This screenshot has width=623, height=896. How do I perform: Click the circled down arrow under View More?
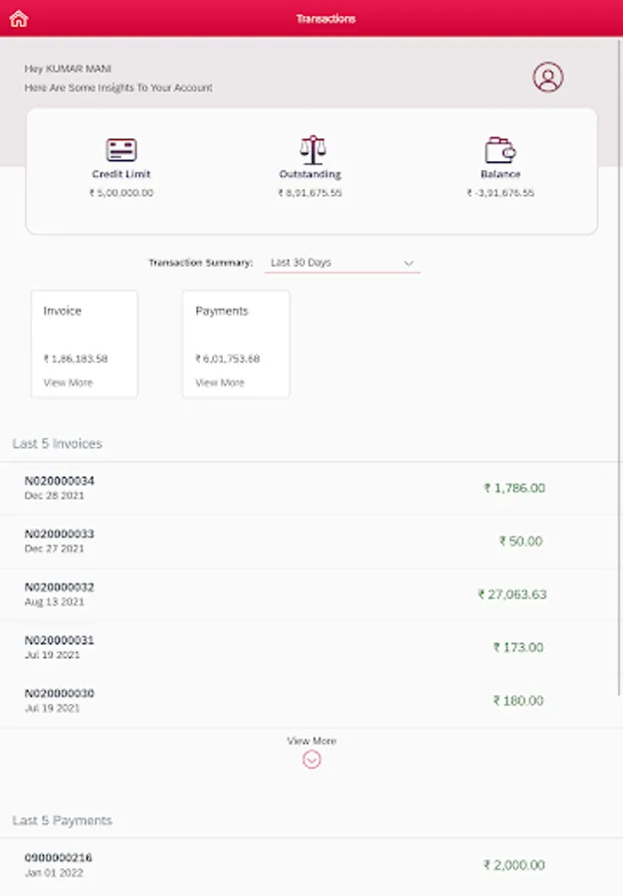[x=311, y=760]
